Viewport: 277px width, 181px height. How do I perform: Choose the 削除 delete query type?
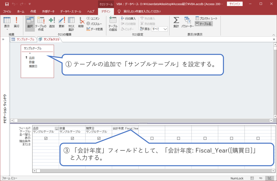pos(81,22)
